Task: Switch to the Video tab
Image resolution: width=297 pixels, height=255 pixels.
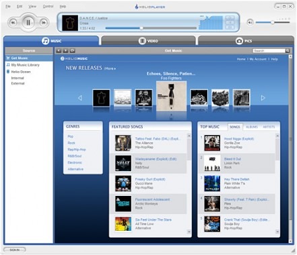Action: pyautogui.click(x=148, y=41)
